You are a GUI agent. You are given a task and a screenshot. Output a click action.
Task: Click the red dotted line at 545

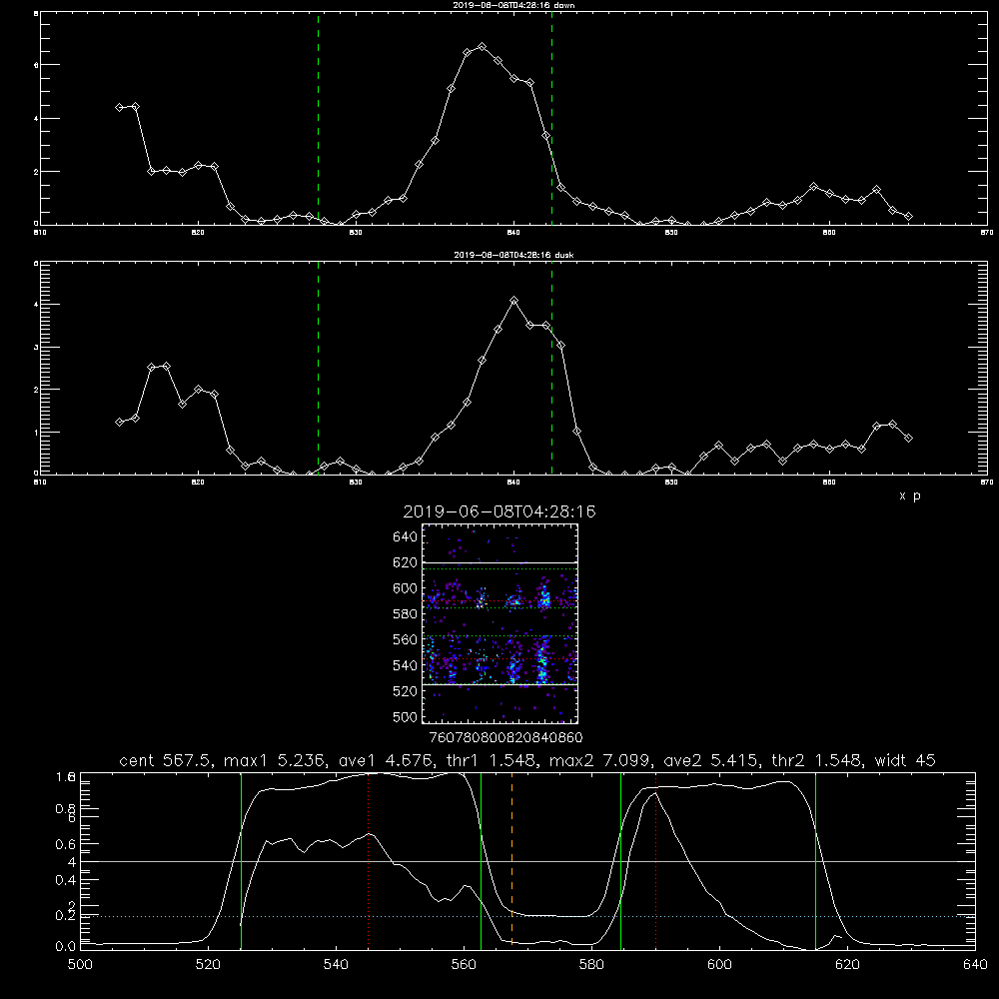pyautogui.click(x=369, y=860)
